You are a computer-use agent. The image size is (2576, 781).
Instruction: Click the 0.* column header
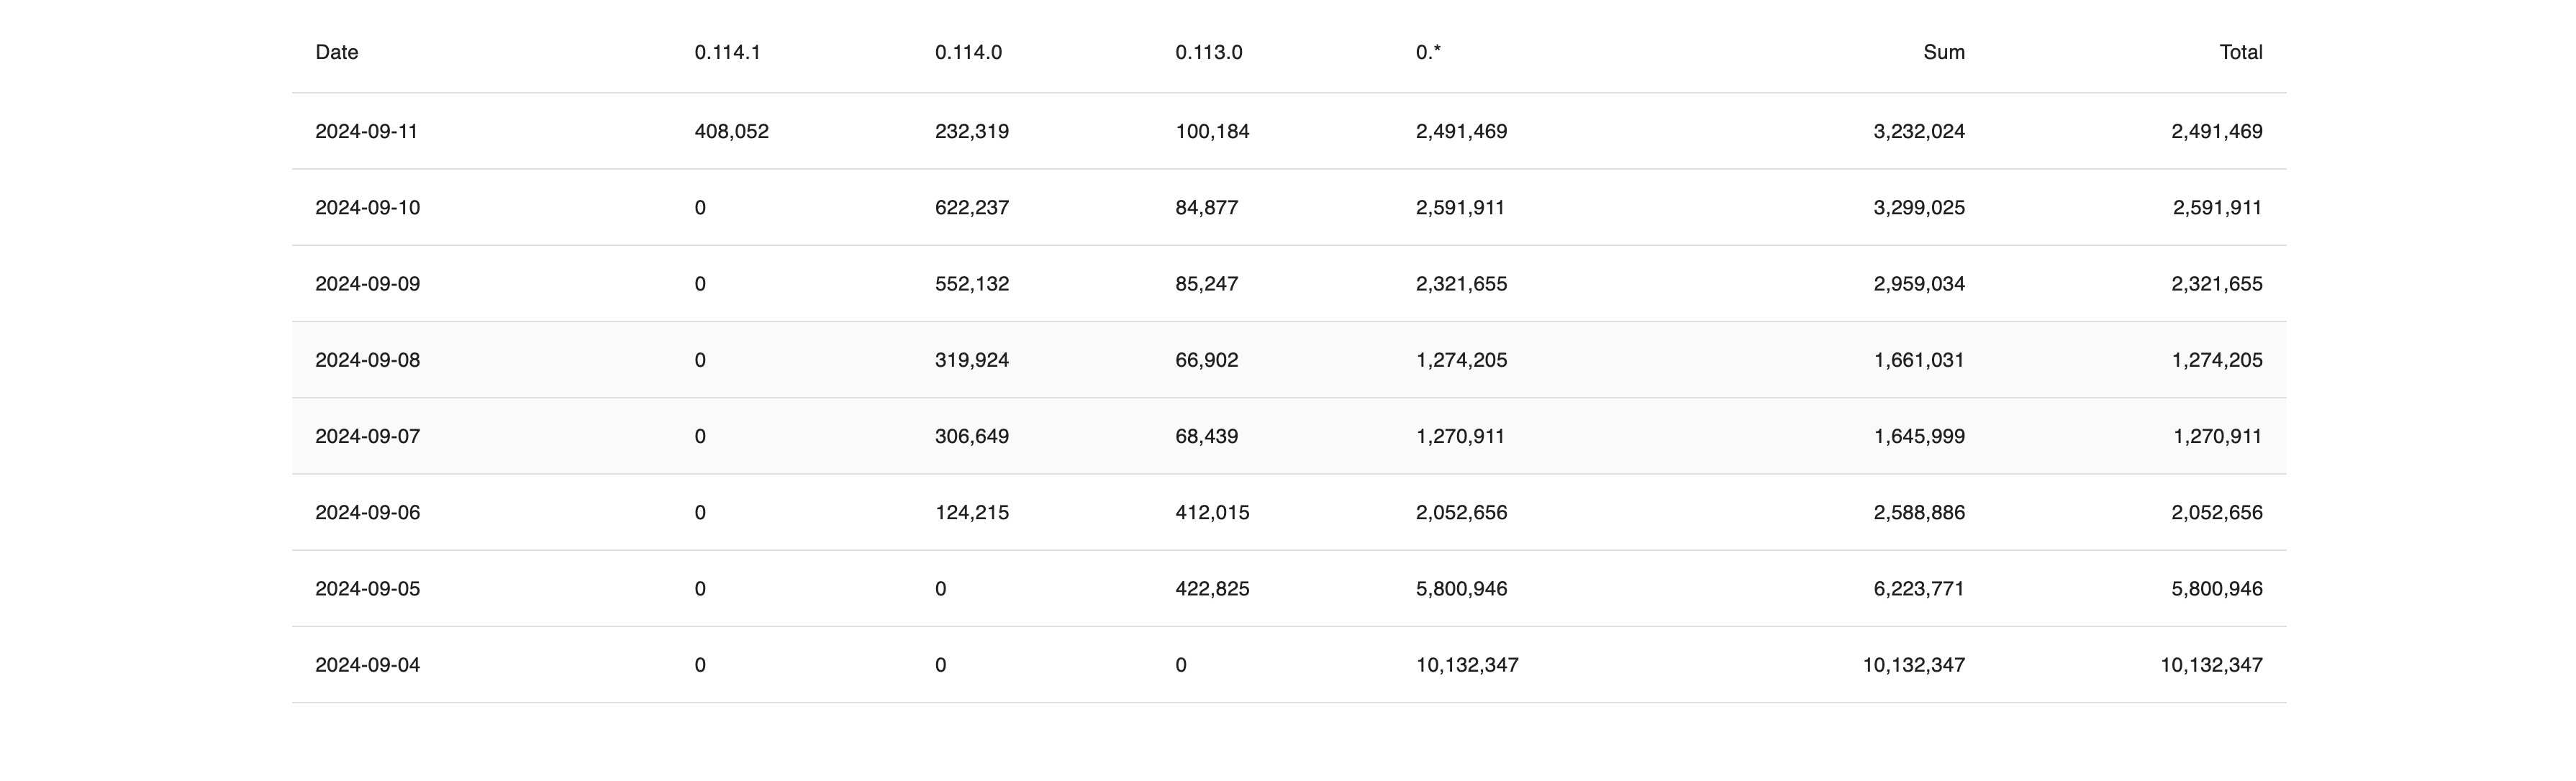click(x=1428, y=52)
